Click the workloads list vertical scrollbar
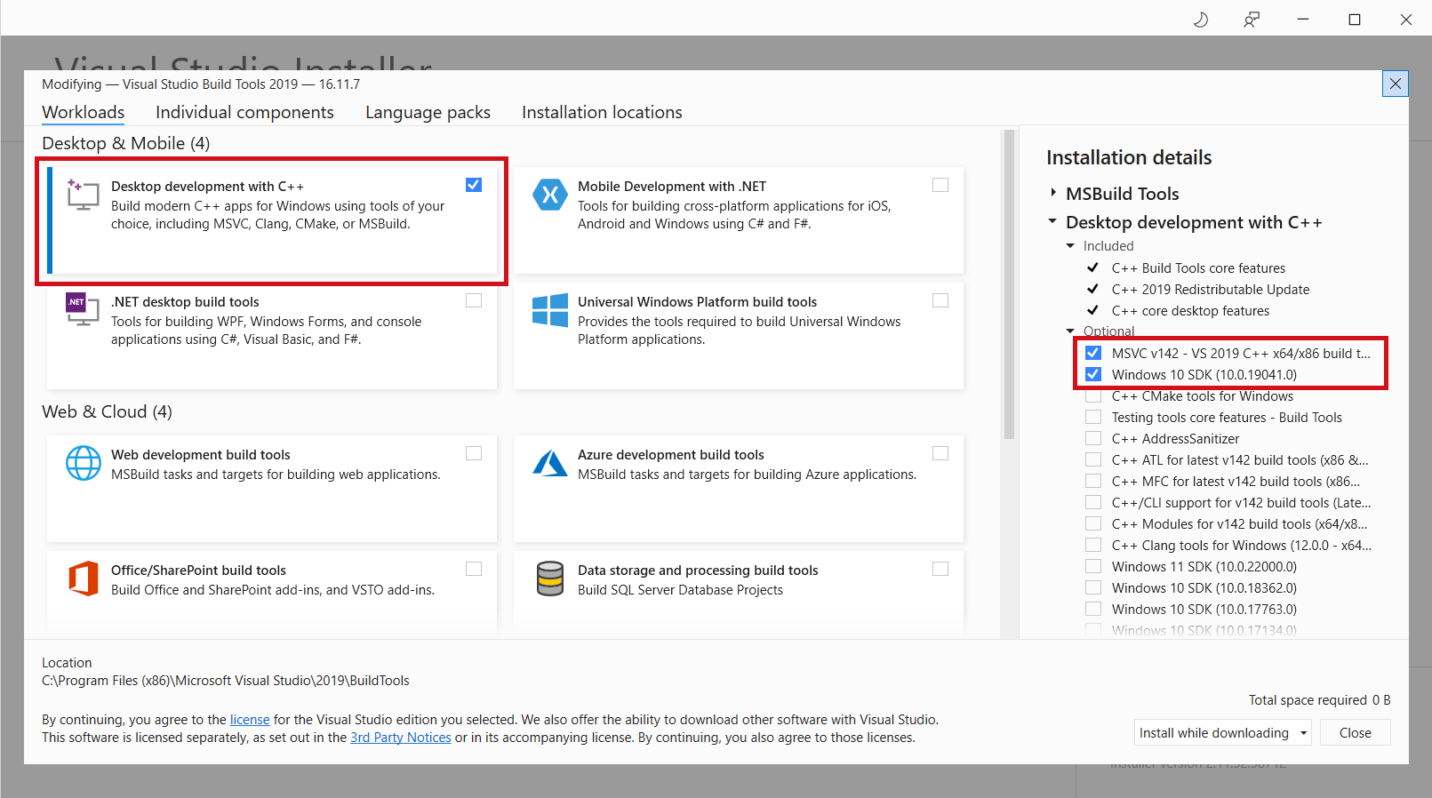Viewport: 1432px width, 798px height. coord(1009,284)
